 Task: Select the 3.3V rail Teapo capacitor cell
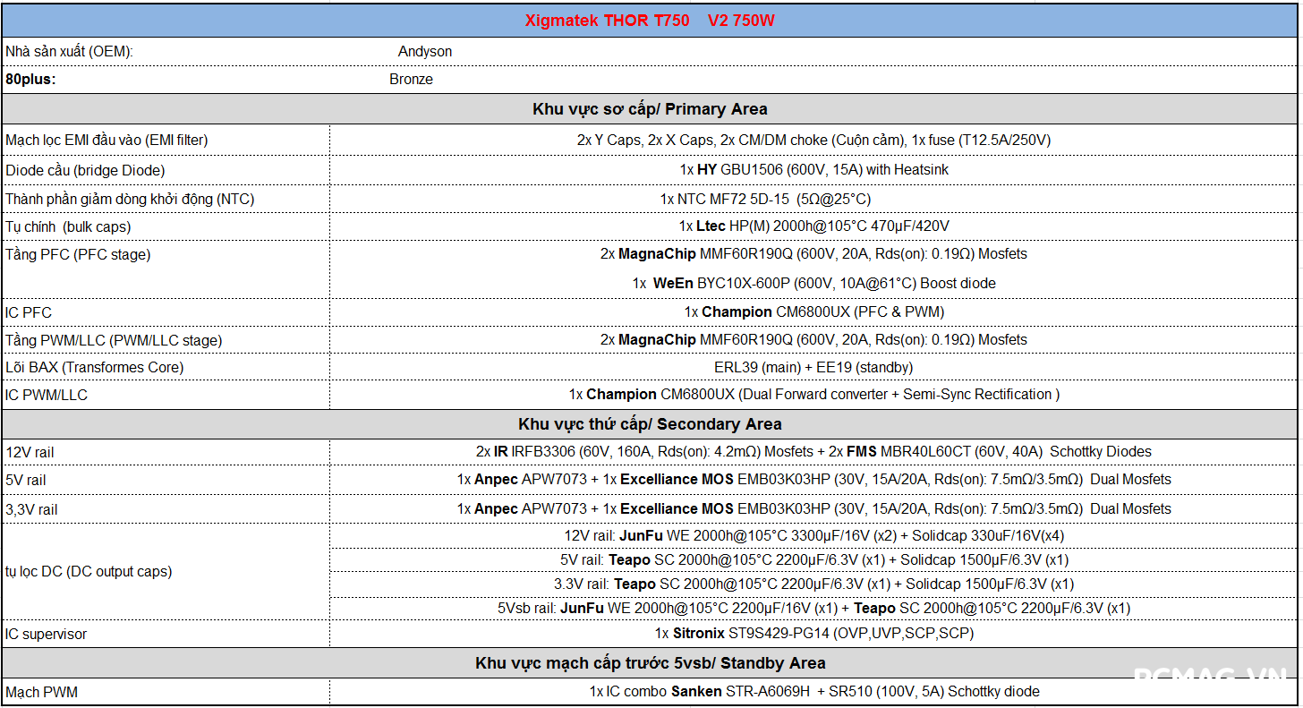click(813, 584)
